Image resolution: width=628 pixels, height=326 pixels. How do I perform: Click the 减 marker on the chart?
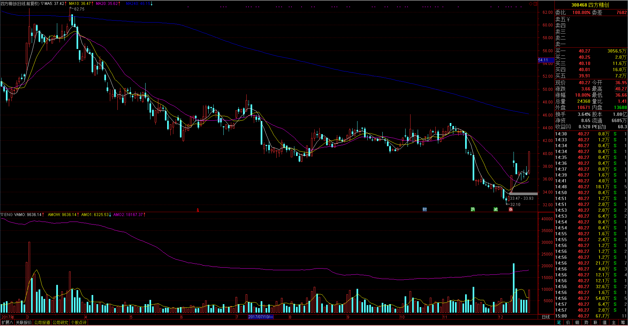point(496,210)
